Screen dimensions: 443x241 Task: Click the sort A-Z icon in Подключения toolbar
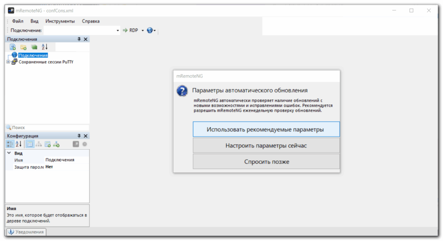[x=44, y=47]
